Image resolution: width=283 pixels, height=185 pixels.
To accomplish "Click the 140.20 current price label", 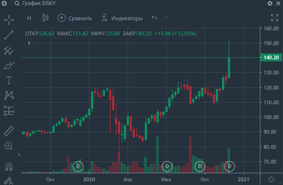I will point(271,58).
